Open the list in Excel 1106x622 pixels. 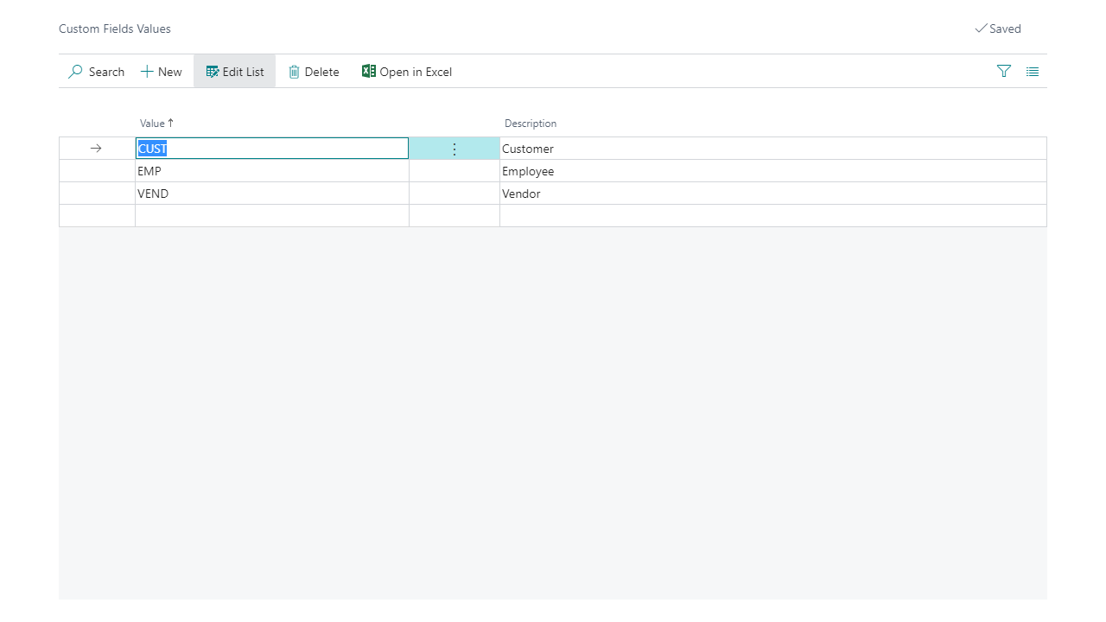point(407,72)
